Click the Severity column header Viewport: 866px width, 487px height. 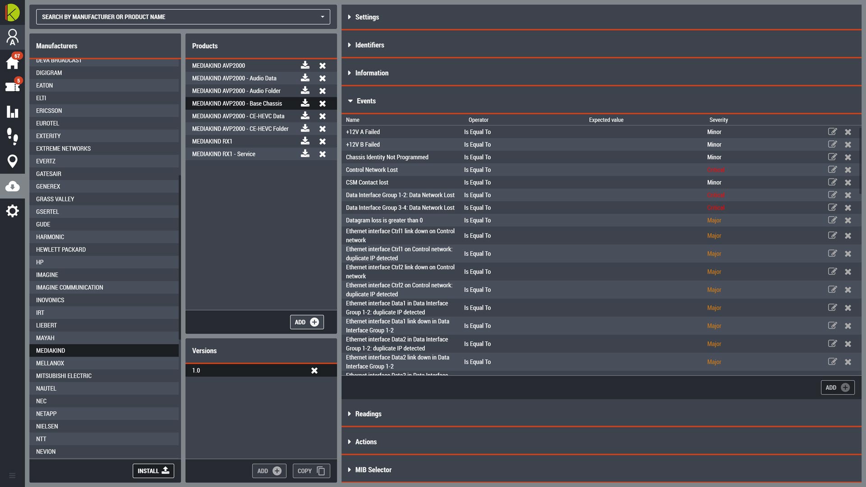coord(719,120)
